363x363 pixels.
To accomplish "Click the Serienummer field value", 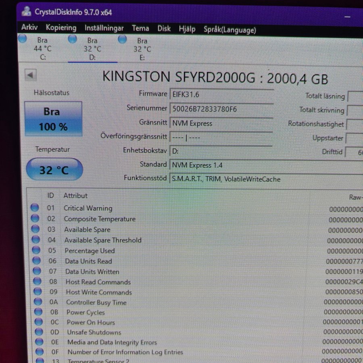I will coord(221,109).
